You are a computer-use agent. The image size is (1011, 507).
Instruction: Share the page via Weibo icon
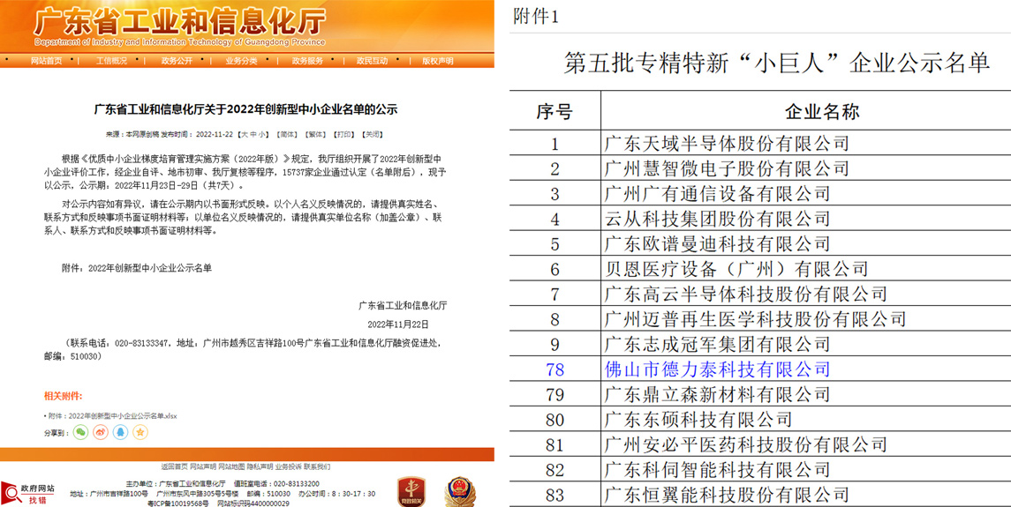pyautogui.click(x=101, y=432)
